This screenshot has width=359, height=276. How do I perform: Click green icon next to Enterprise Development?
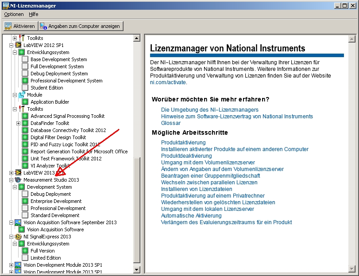[x=25, y=201]
